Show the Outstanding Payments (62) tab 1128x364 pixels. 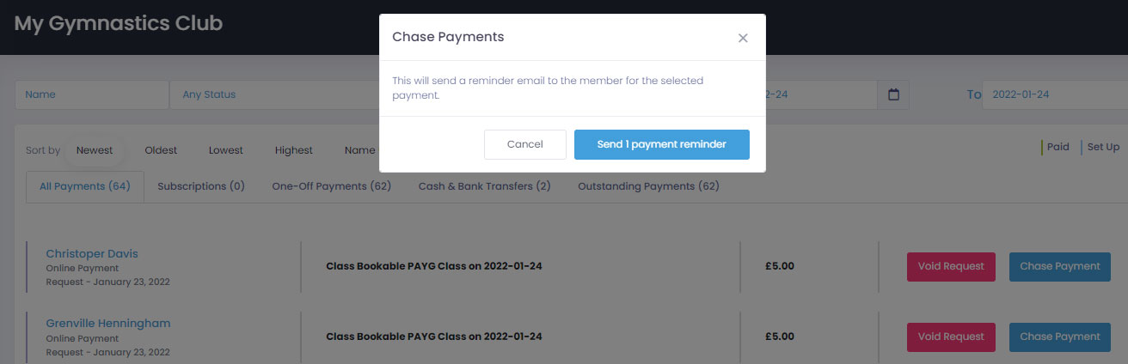coord(648,186)
